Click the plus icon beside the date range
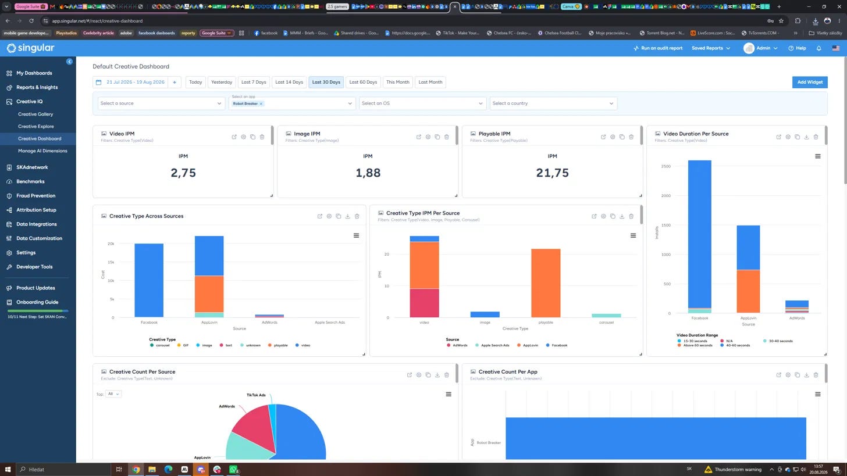This screenshot has height=476, width=847. click(x=175, y=83)
